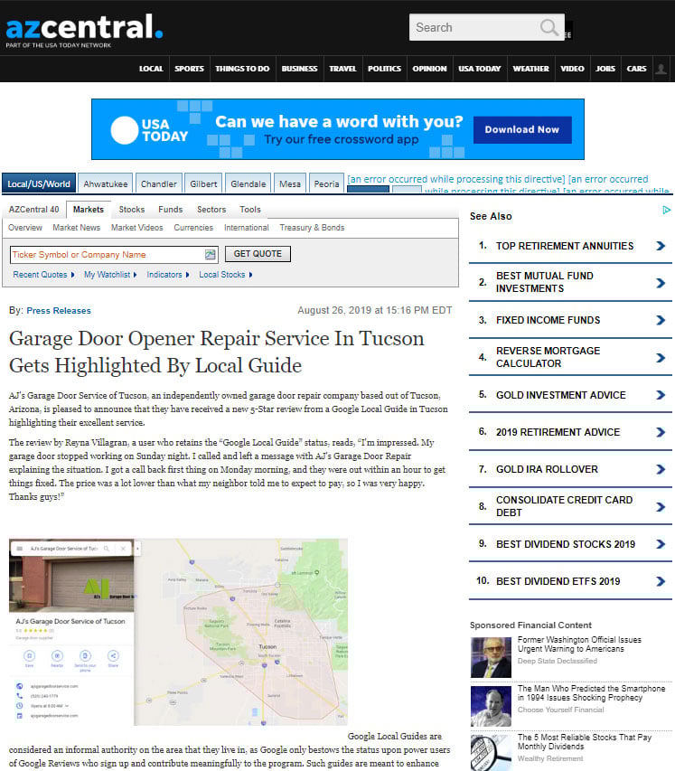Open 5 Most Reliable Stocks sponsored link
Viewport: 675px width, 771px height.
[x=584, y=741]
